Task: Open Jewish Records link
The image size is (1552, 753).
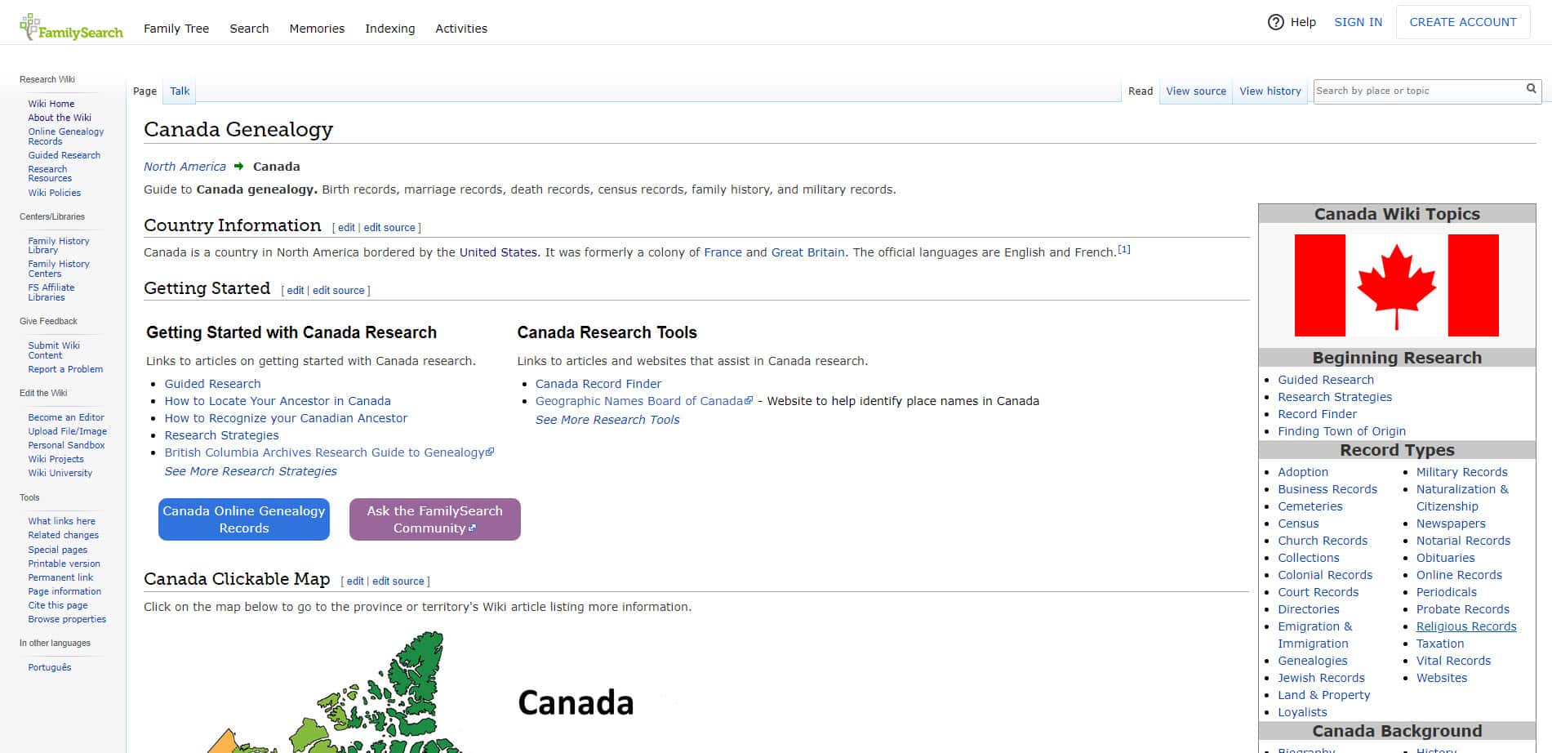Action: click(1321, 678)
